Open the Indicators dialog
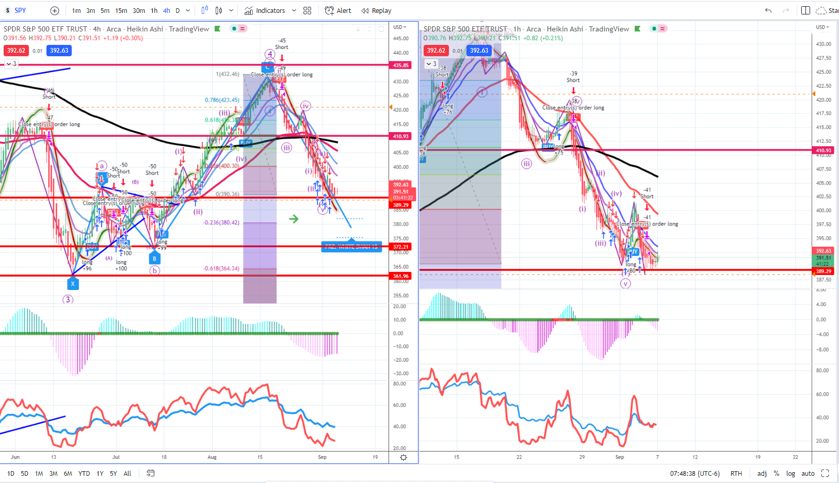 [265, 10]
